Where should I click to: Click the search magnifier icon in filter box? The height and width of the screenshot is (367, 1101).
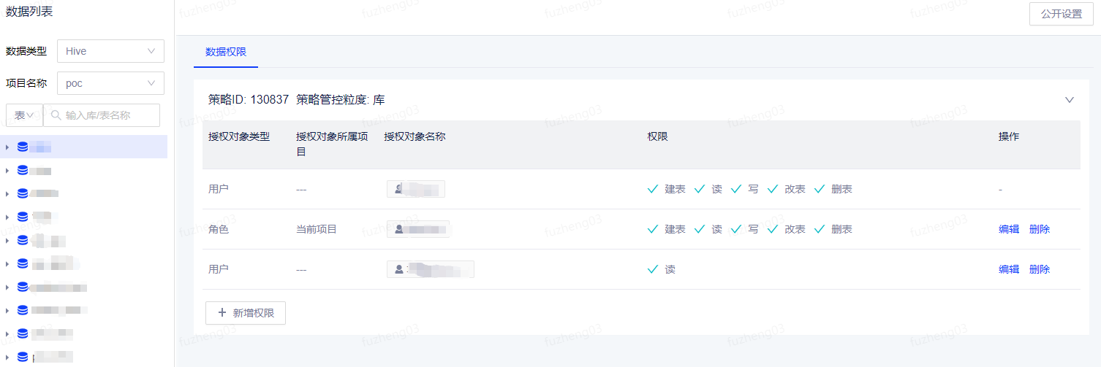[x=56, y=115]
